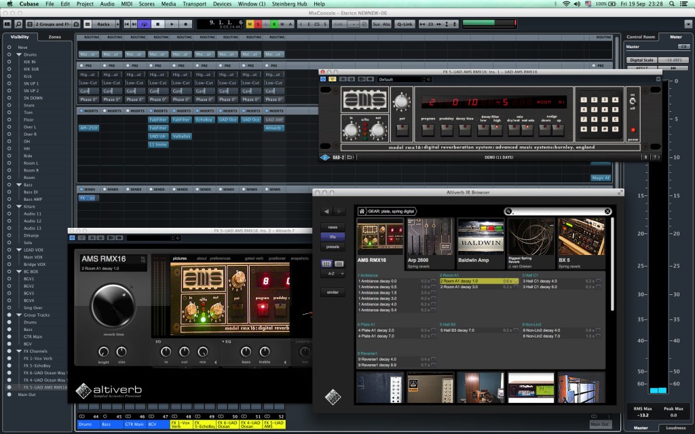
Task: Deactivate all yellow Mute states
Action: point(250,24)
